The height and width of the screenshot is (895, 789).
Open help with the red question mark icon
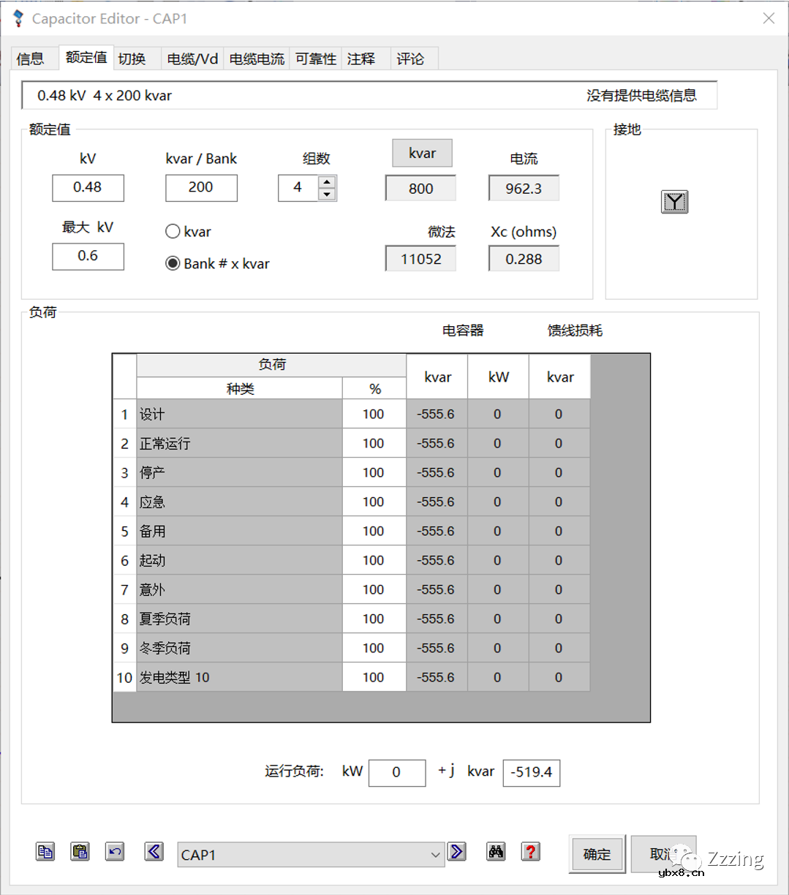coord(530,852)
